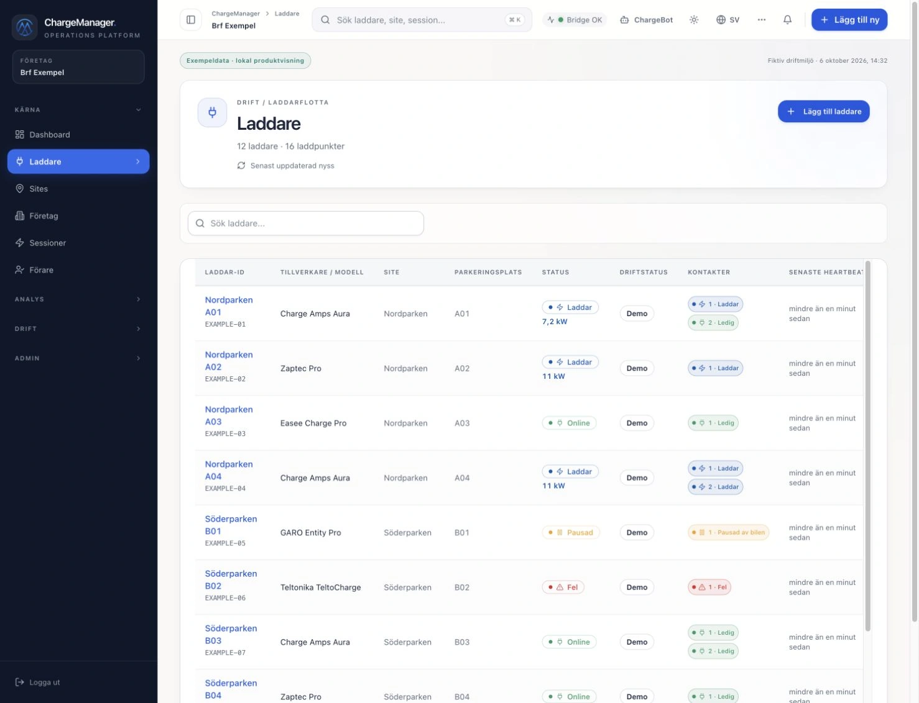Click the ChargeManager logo icon
Viewport: 919px width, 703px height.
24,27
